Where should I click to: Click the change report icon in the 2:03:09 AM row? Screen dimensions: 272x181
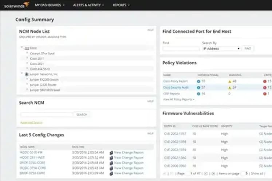click(111, 173)
